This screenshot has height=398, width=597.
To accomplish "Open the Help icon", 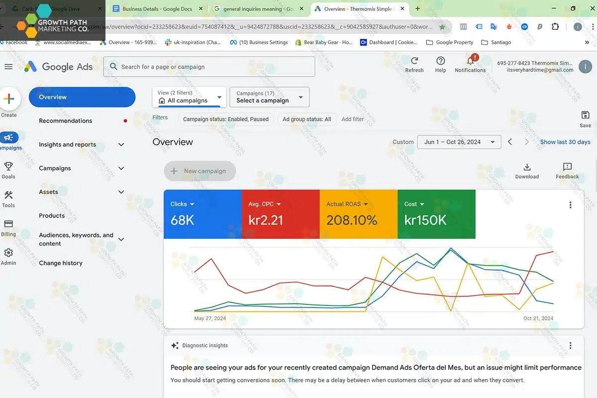I will click(440, 61).
